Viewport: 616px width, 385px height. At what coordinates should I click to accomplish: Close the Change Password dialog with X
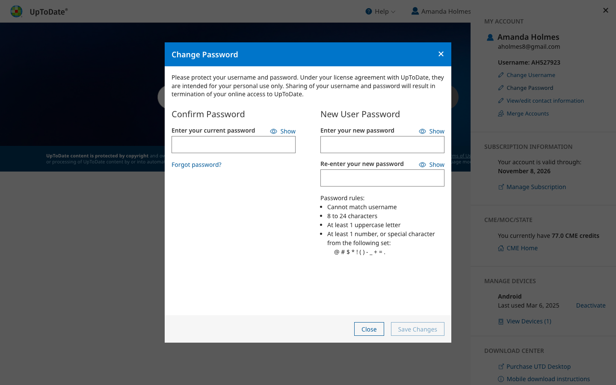point(441,54)
